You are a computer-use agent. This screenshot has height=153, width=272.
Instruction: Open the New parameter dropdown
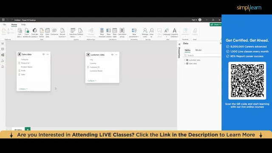pos(134,33)
